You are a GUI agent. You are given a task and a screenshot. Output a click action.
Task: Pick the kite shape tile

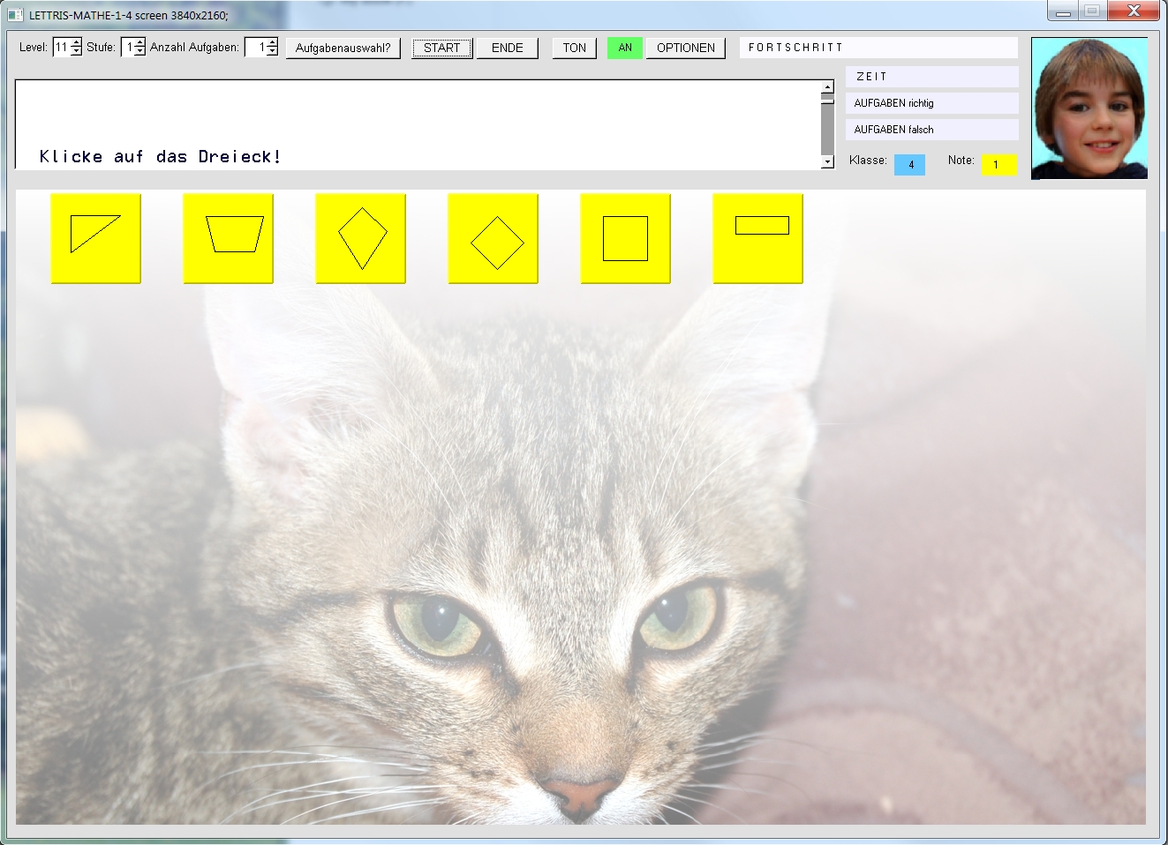coord(360,238)
